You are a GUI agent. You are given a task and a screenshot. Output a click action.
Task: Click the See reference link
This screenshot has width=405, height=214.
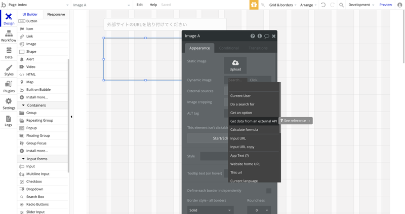pyautogui.click(x=296, y=121)
